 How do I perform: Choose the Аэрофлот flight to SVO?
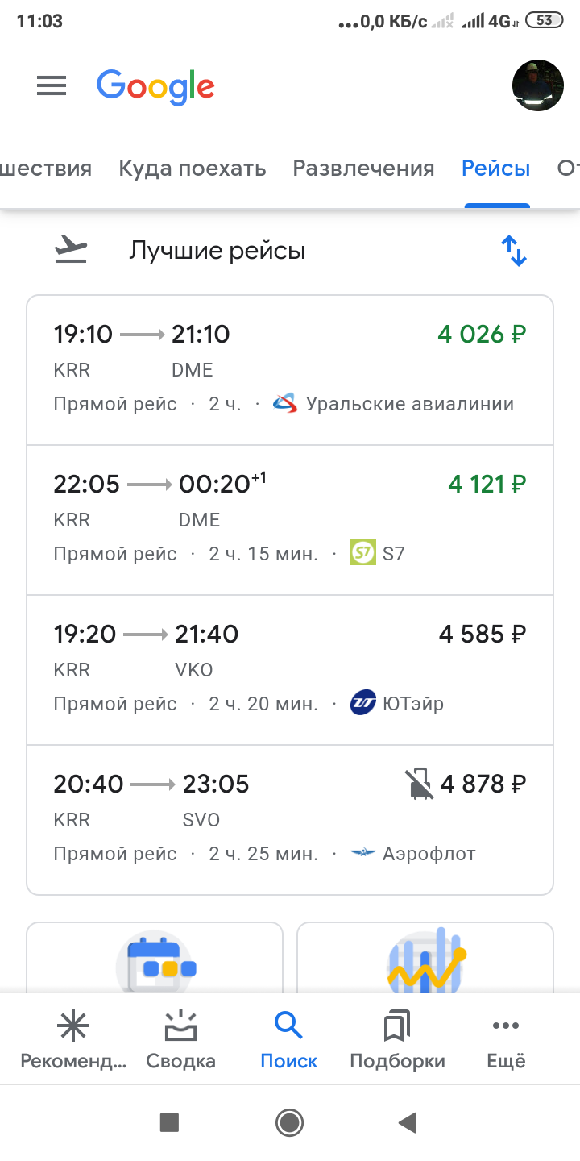point(290,820)
